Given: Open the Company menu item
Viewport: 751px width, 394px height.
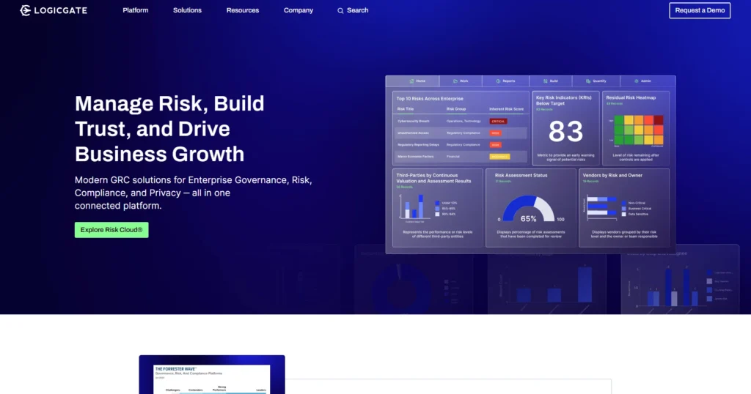Looking at the screenshot, I should coord(298,10).
